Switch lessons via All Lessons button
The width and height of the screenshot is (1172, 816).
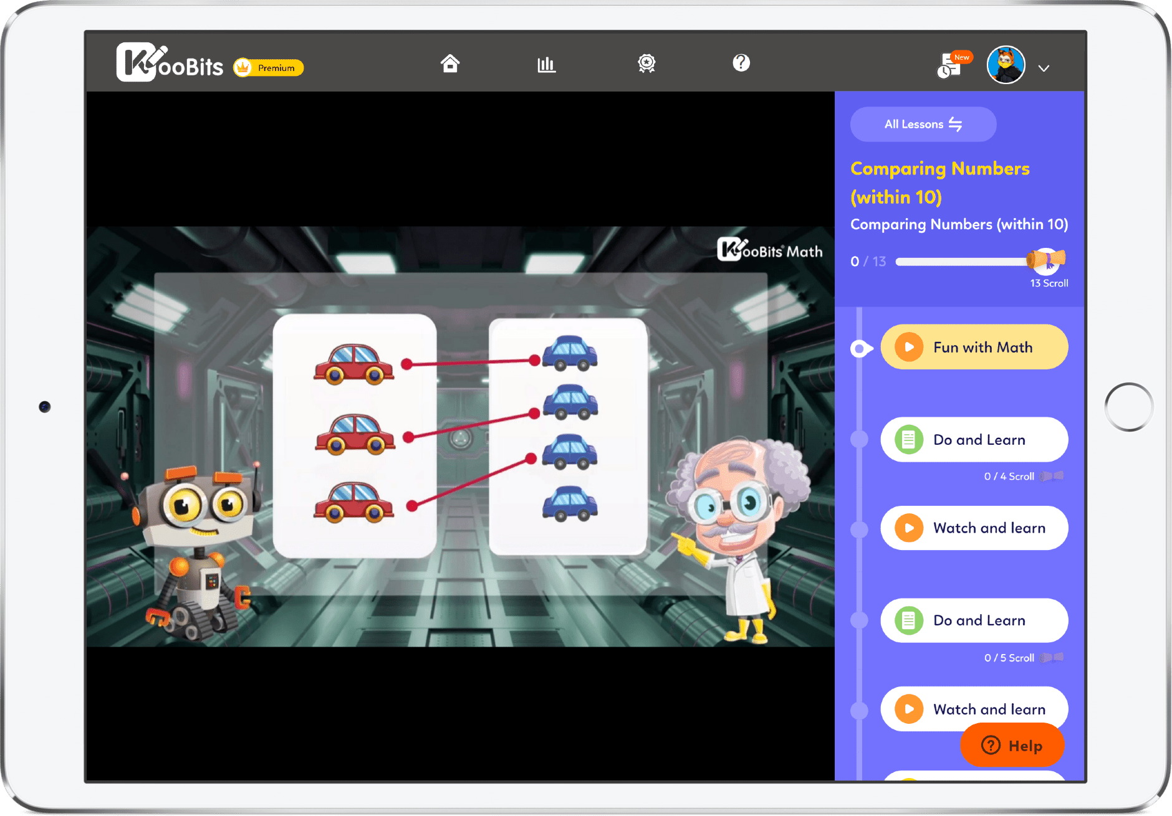coord(923,124)
